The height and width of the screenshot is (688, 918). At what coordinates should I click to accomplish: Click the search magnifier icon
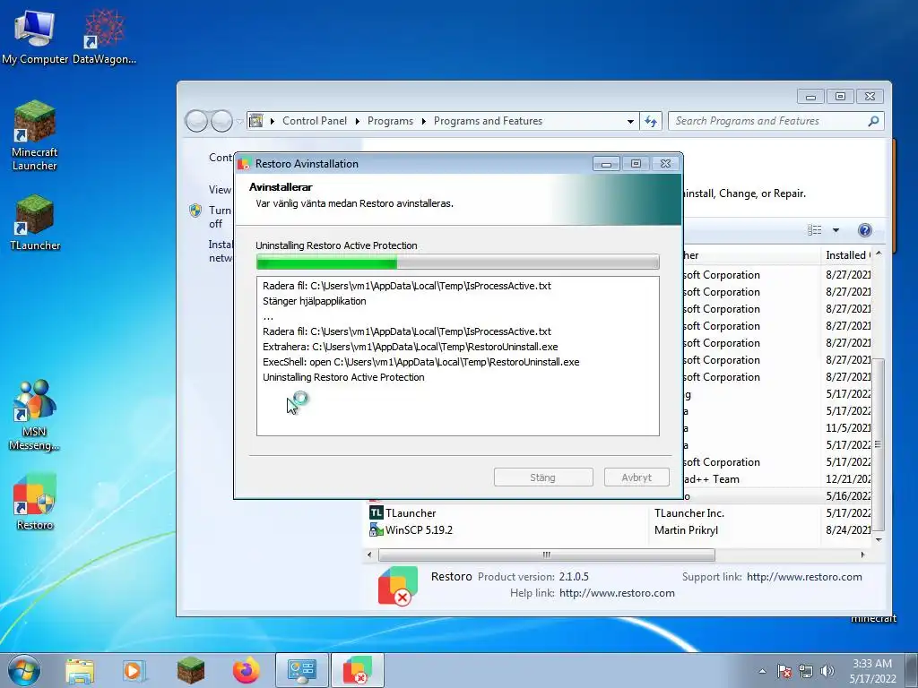[x=873, y=121]
